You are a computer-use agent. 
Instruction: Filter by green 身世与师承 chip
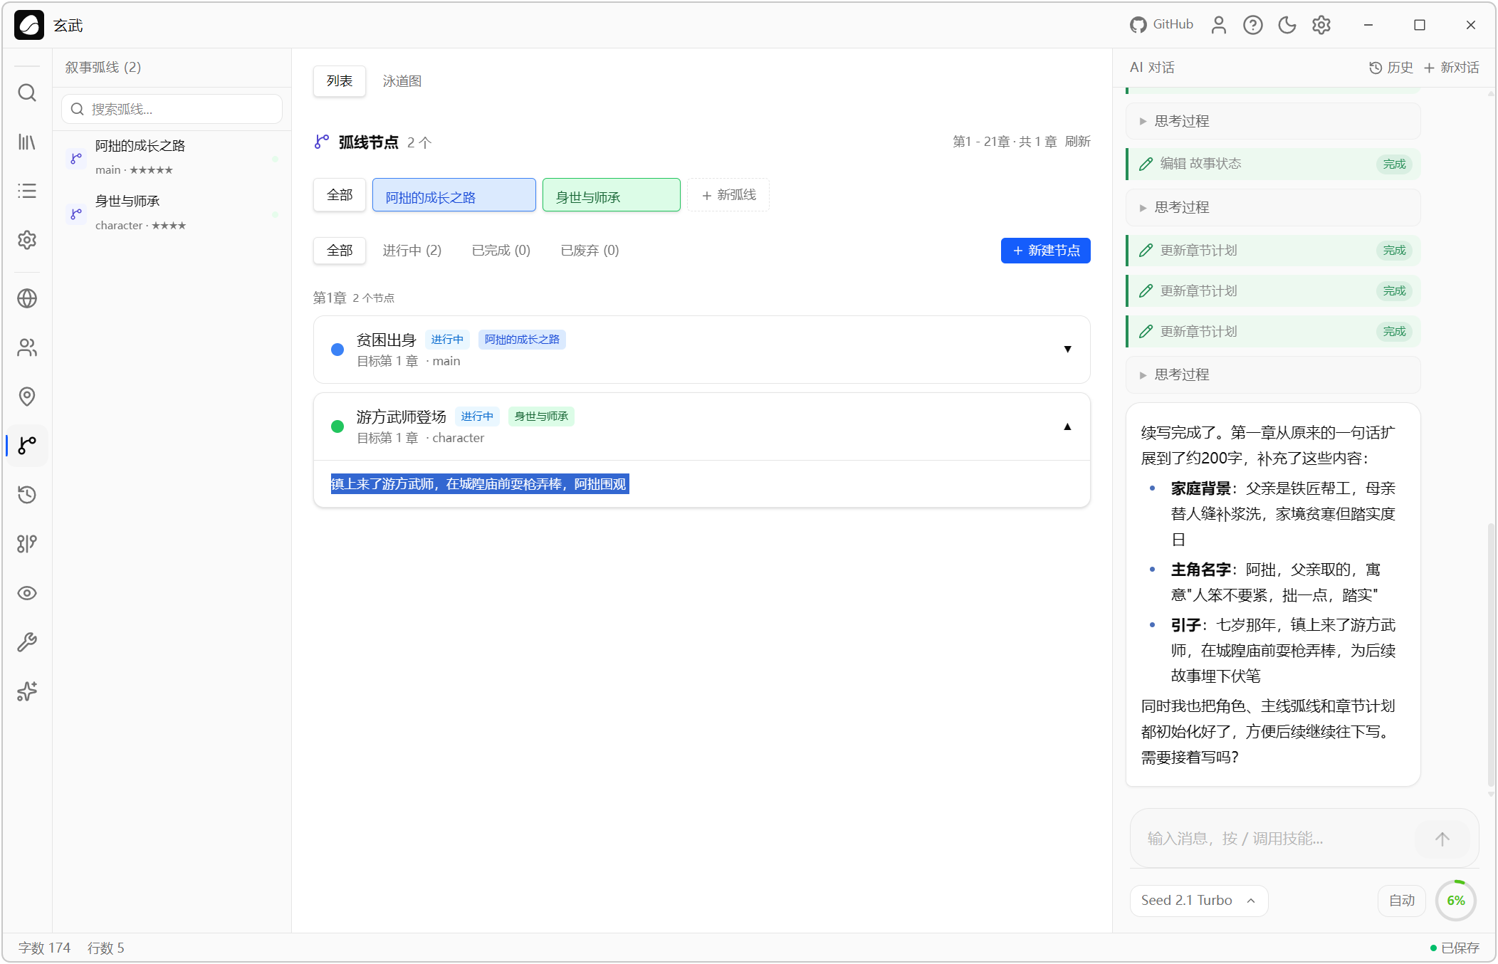point(612,195)
